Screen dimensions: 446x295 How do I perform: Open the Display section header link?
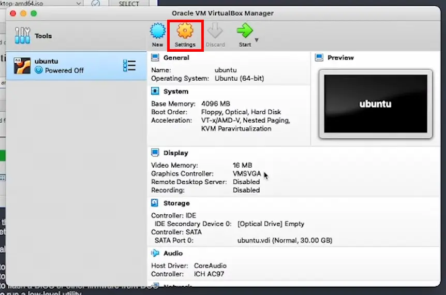click(176, 153)
